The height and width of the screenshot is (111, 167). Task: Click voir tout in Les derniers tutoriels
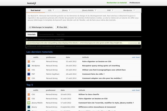tap(136, 57)
